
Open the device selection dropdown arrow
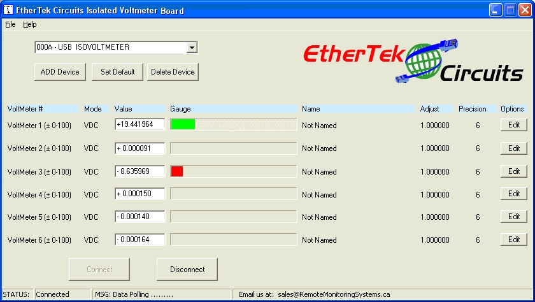[192, 47]
